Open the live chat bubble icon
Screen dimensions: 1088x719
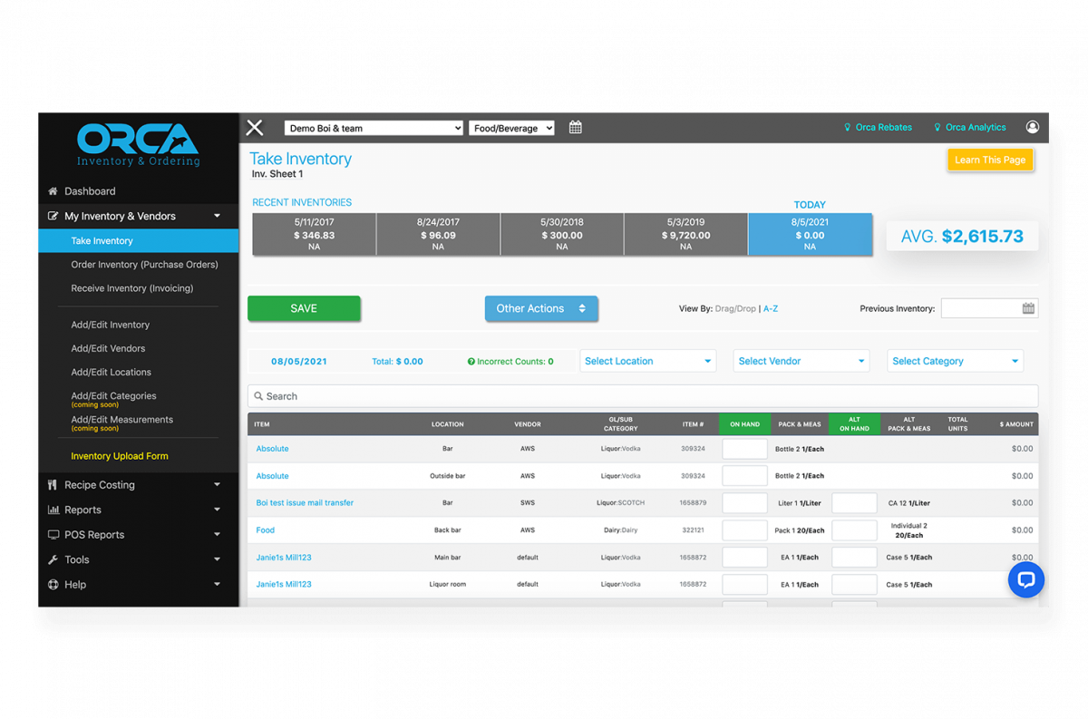click(x=1025, y=579)
